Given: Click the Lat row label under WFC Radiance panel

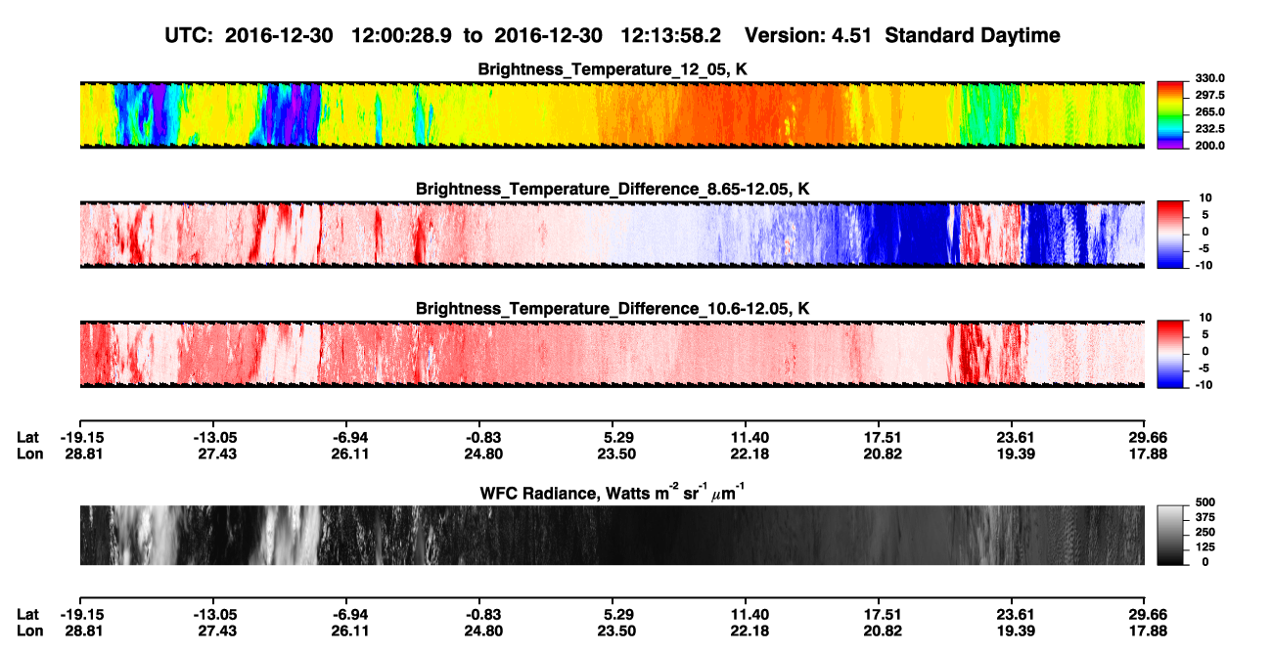Looking at the screenshot, I should (27, 615).
